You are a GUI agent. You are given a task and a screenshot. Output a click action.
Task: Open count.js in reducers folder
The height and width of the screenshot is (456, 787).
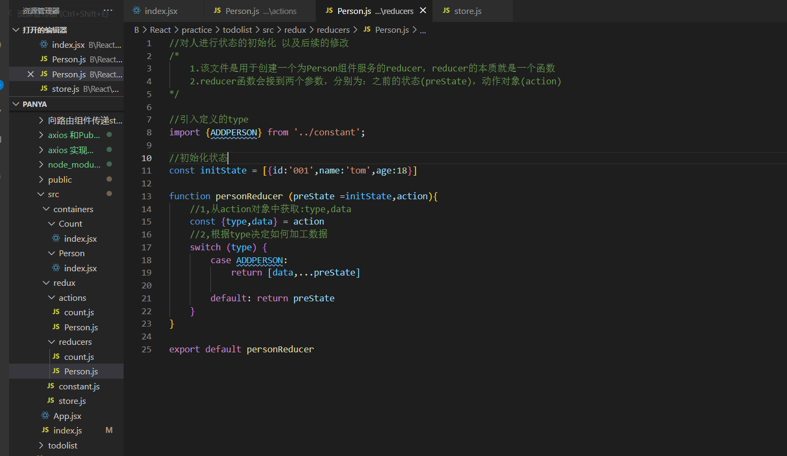click(67, 357)
